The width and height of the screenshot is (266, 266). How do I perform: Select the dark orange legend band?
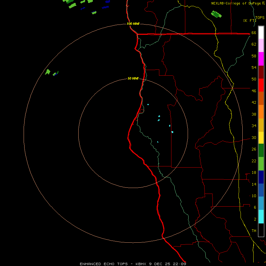261,98
